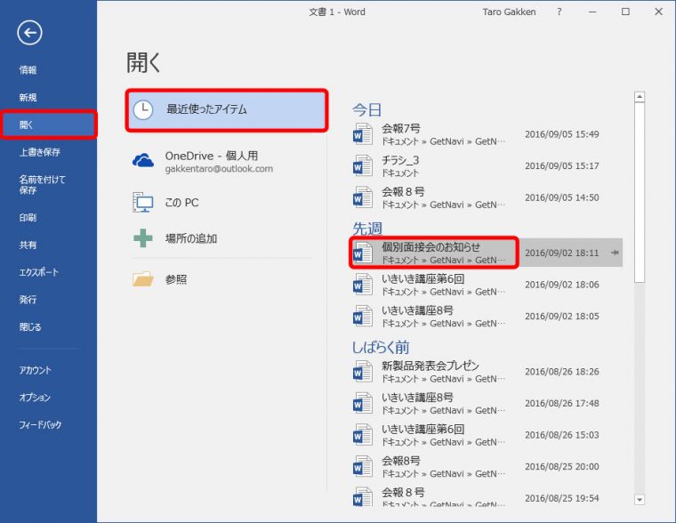The height and width of the screenshot is (523, 676).
Task: Click the OneDrive cloud icon
Action: click(x=142, y=160)
